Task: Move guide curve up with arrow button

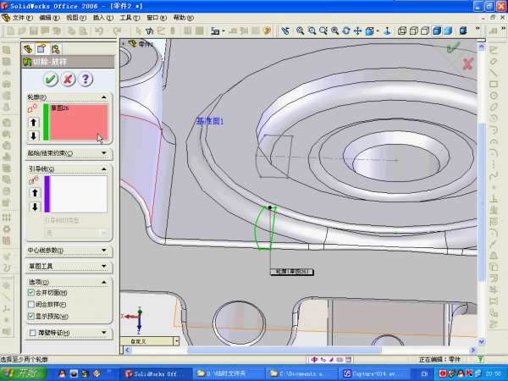Action: (35, 193)
